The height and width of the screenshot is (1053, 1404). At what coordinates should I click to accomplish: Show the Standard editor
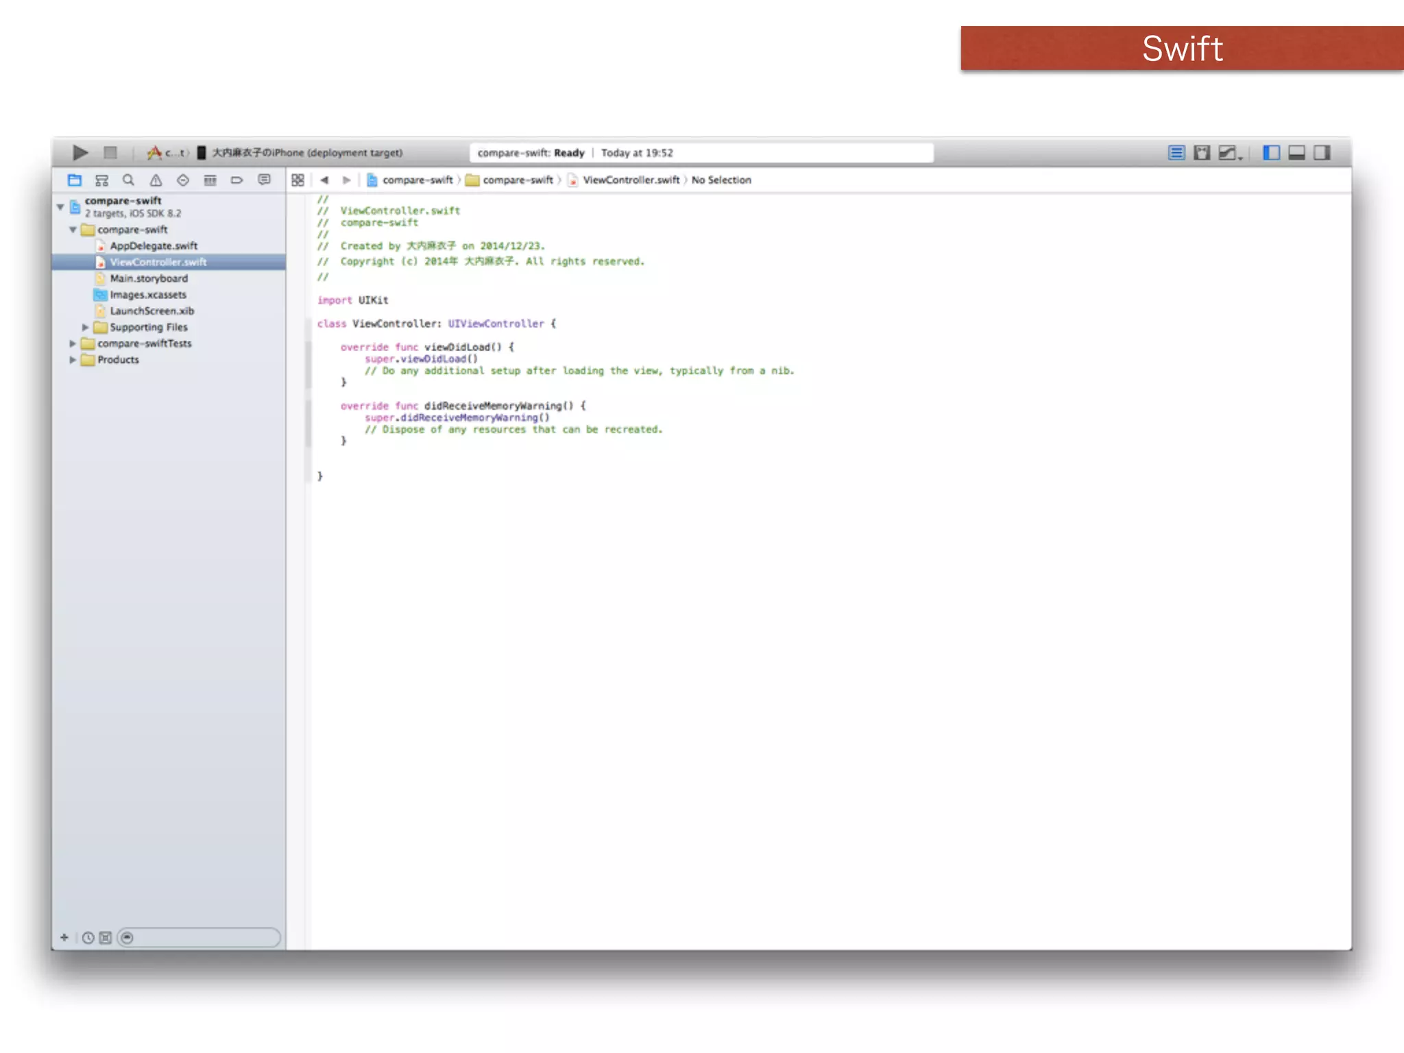coord(1176,152)
